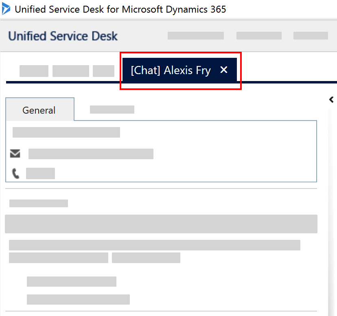Open the General tab
Image resolution: width=337 pixels, height=316 pixels.
tap(39, 110)
